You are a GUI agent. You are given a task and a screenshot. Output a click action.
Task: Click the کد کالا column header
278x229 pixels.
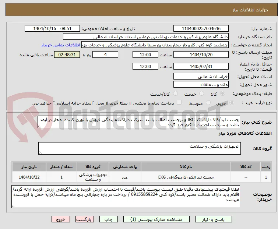click(246, 167)
